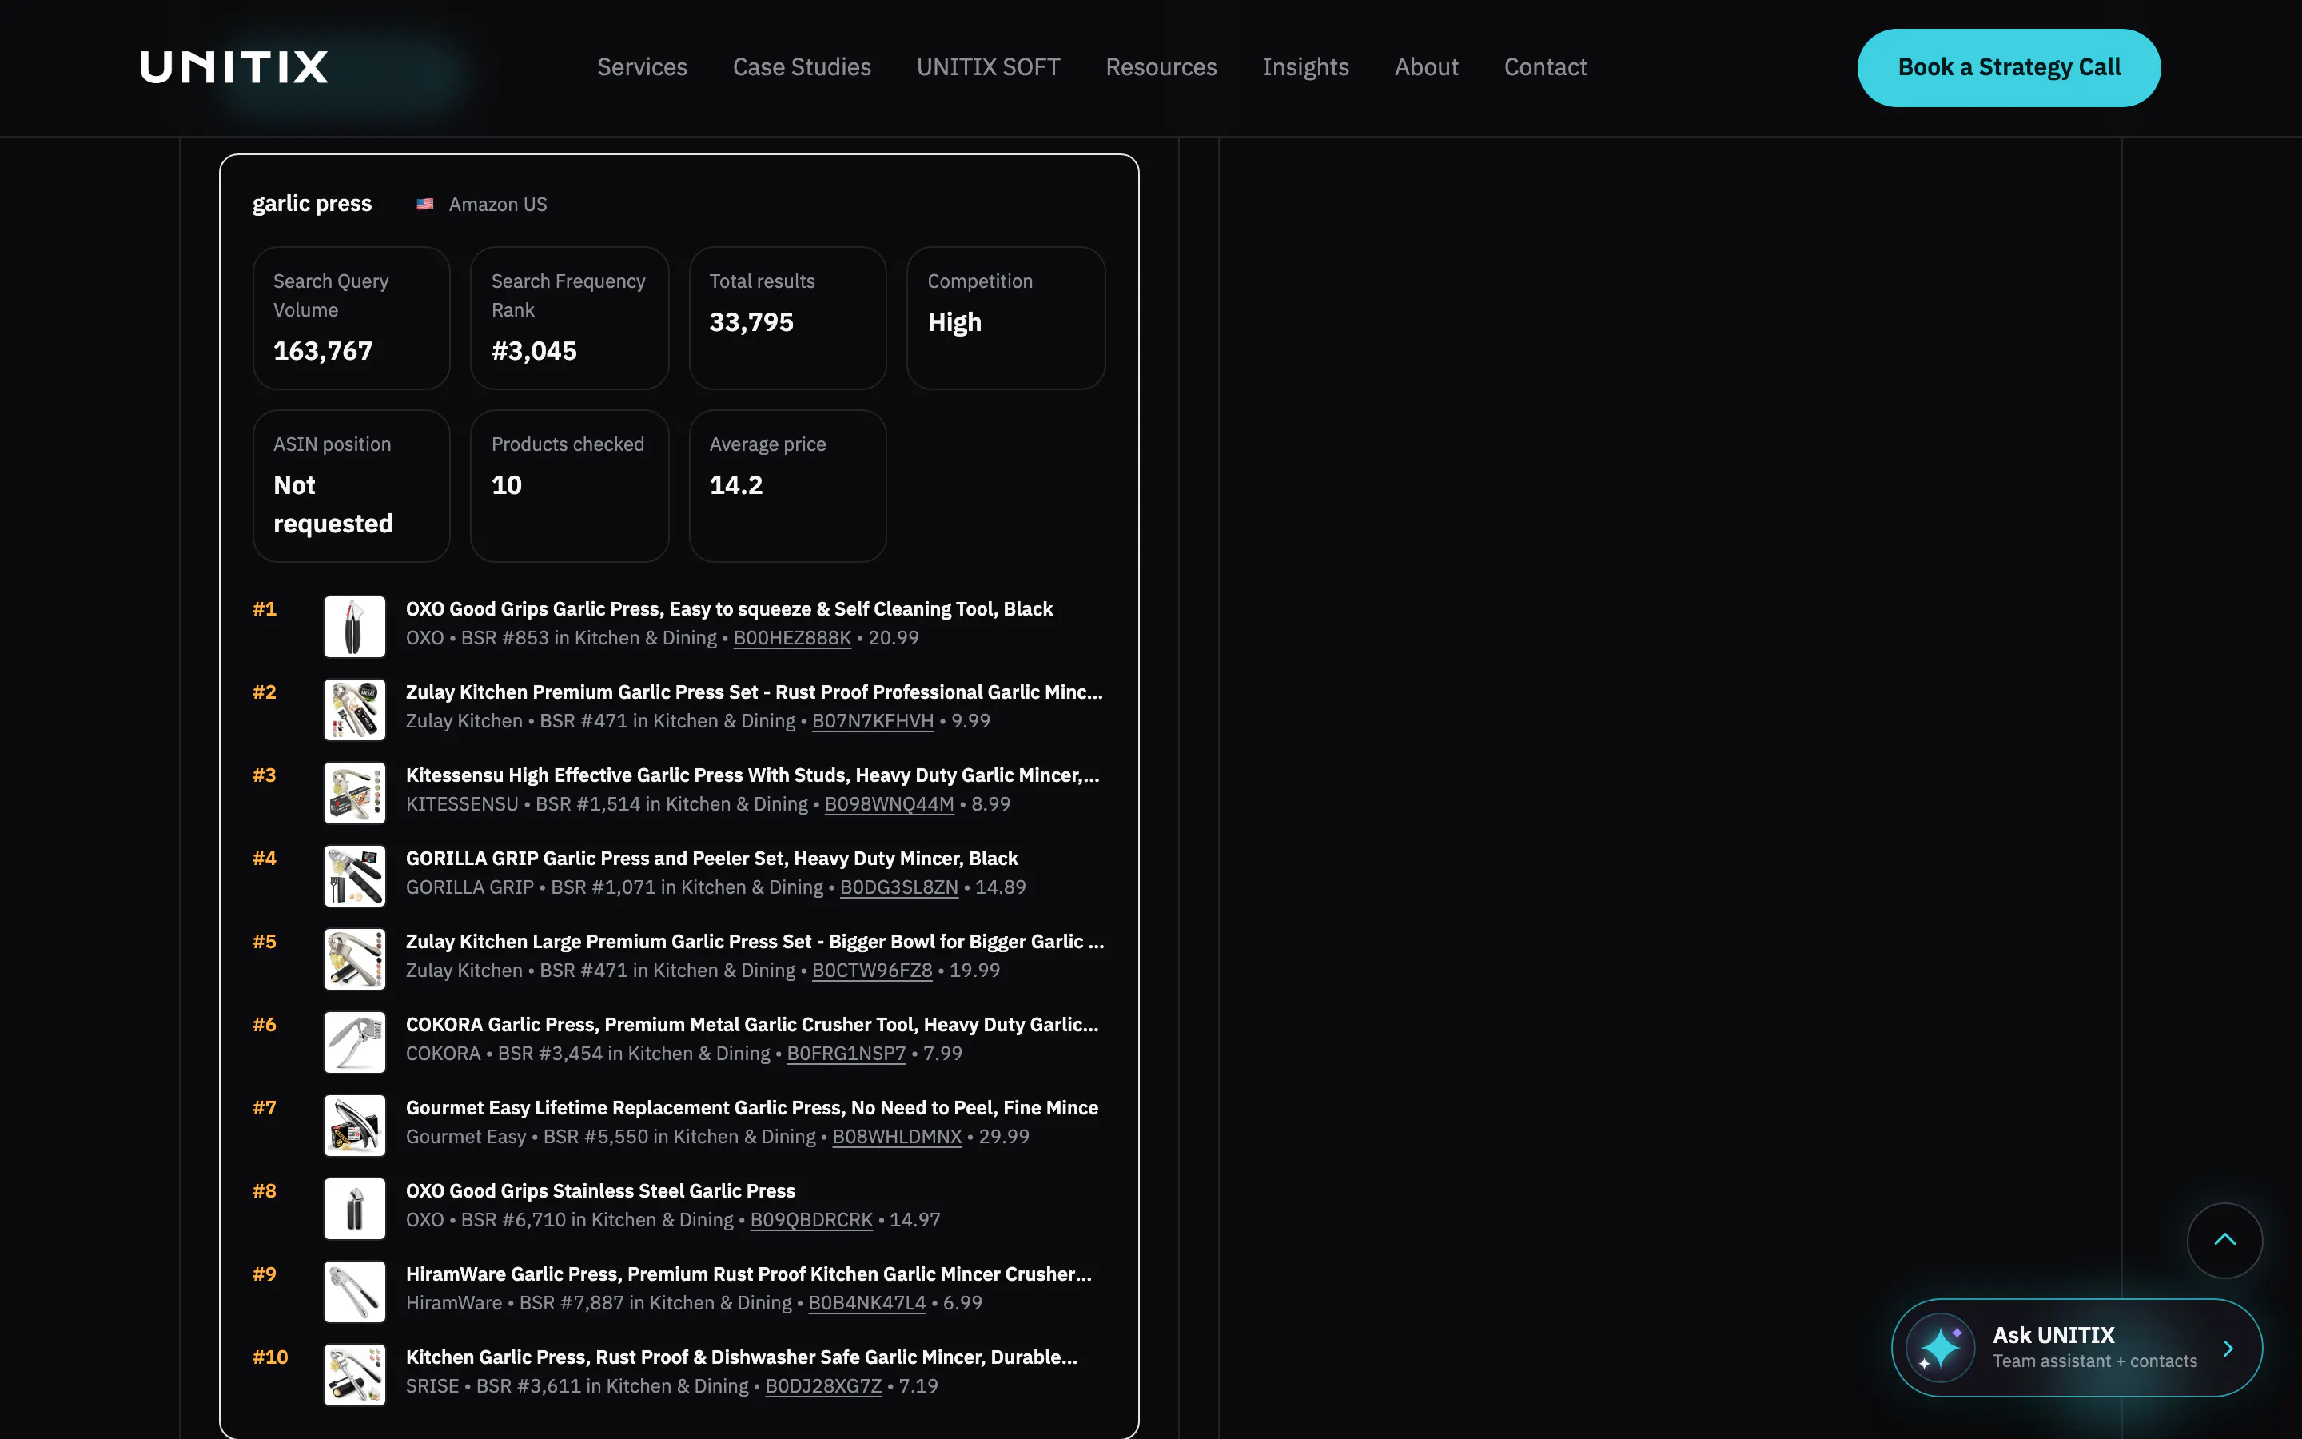Image resolution: width=2302 pixels, height=1439 pixels.
Task: Click the #5 rank label
Action: click(x=265, y=941)
